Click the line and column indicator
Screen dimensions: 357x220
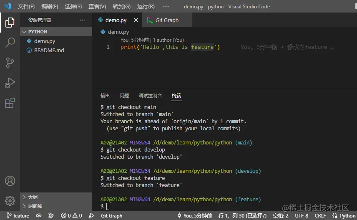(242, 216)
